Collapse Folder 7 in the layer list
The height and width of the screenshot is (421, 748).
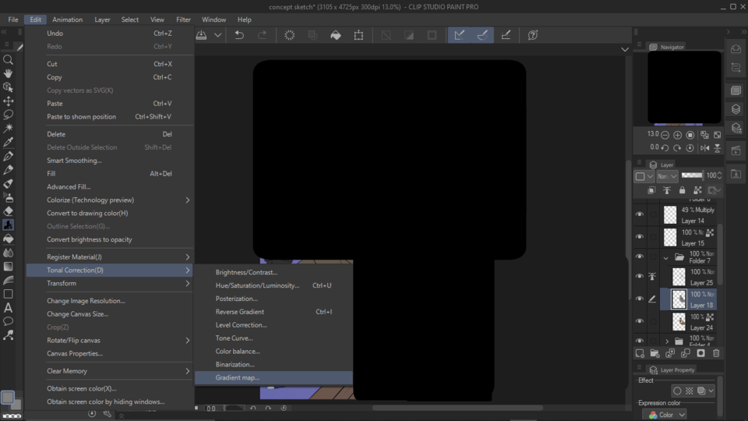[666, 257]
